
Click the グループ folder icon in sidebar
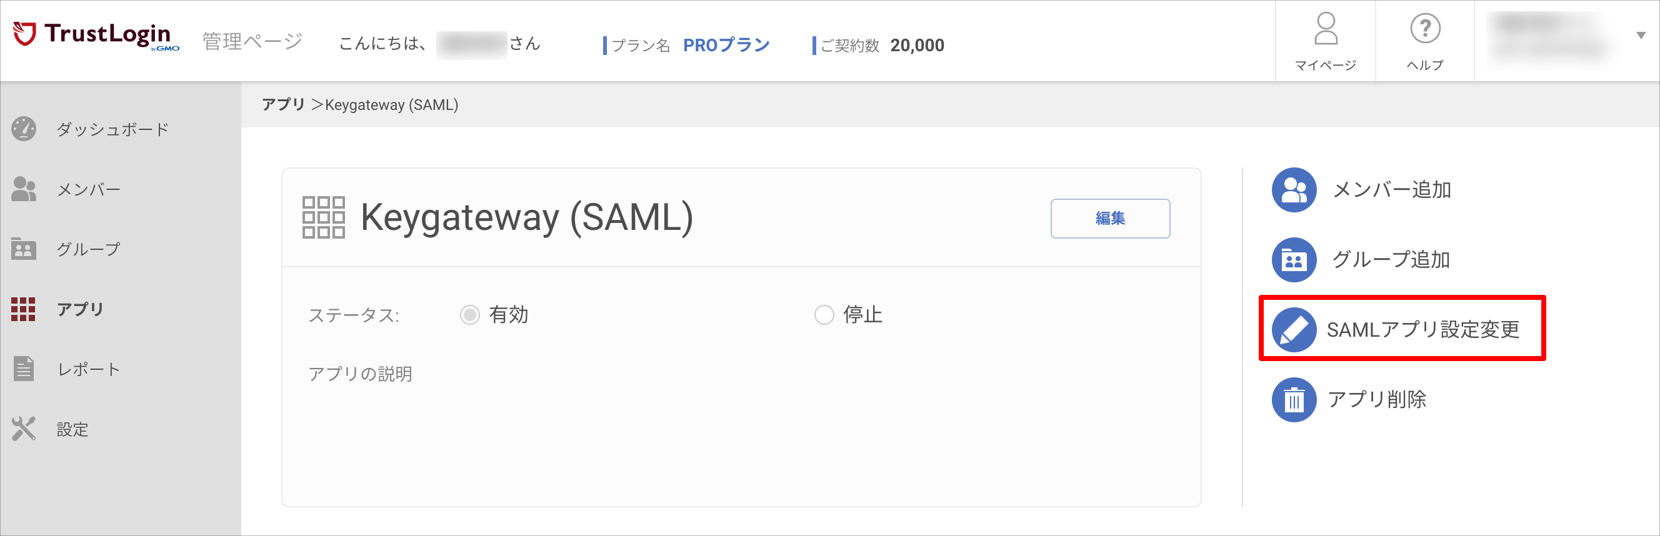click(x=24, y=249)
